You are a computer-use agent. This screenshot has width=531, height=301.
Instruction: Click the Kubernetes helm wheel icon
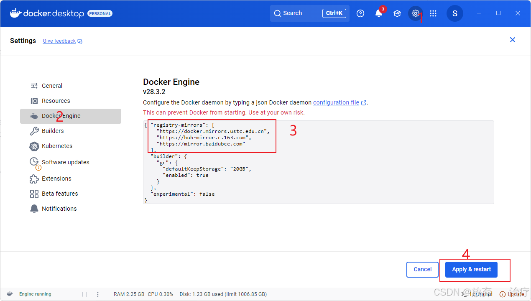click(34, 146)
